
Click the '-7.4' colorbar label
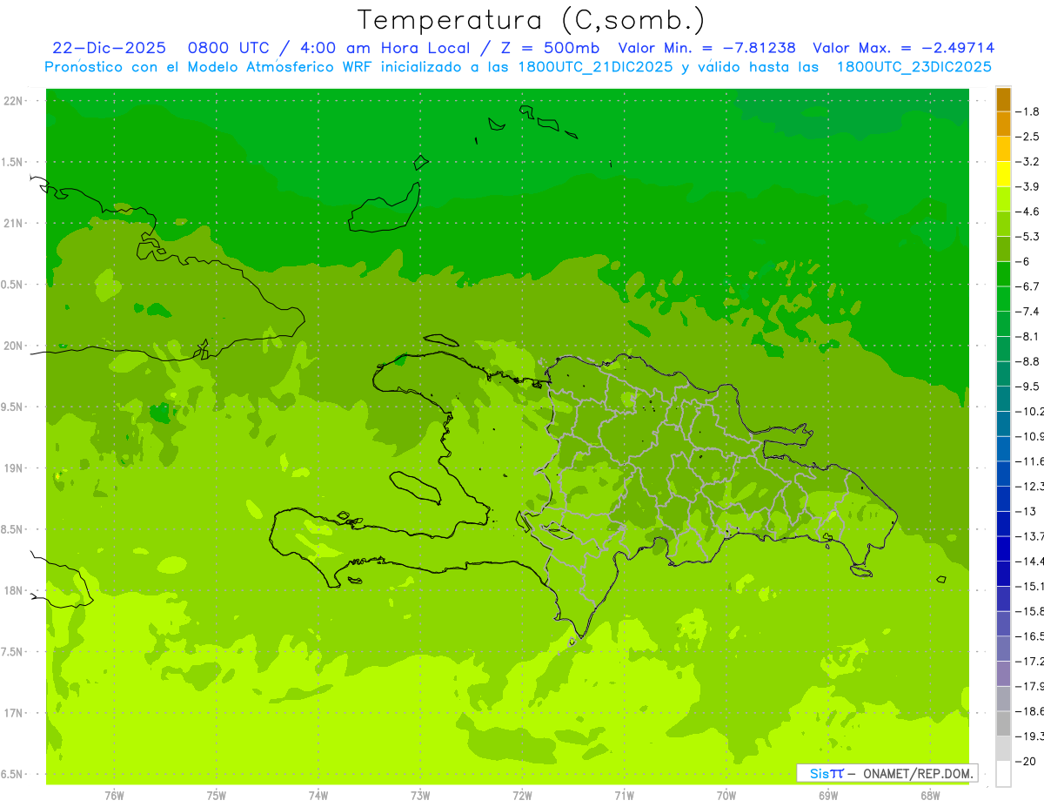click(x=1028, y=312)
